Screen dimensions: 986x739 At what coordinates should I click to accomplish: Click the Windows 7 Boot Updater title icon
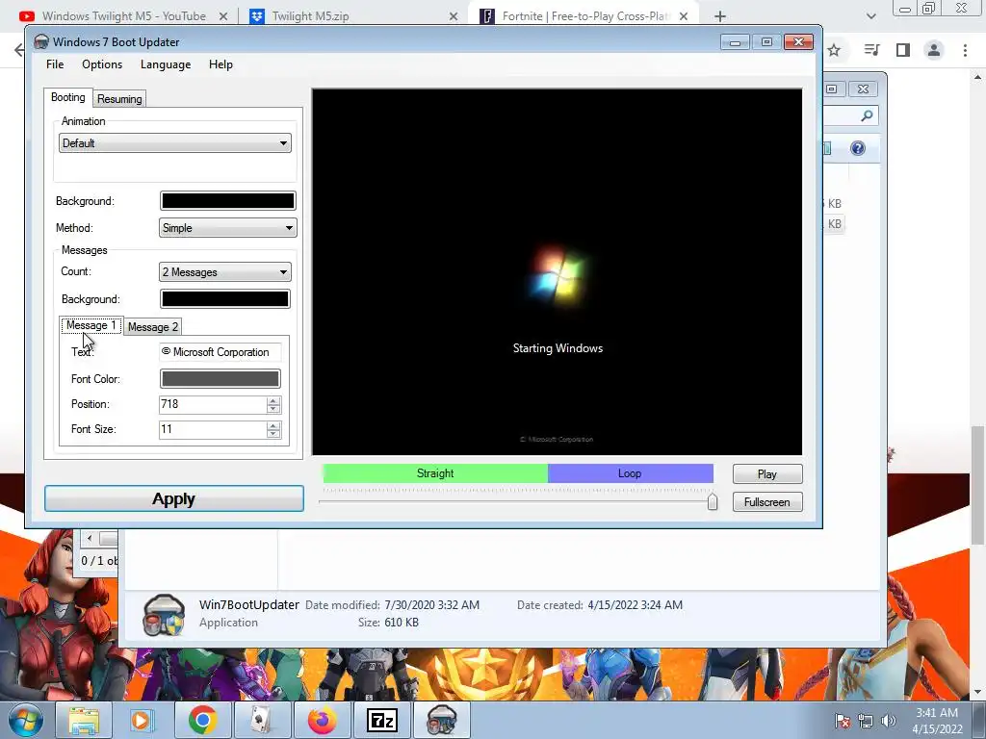[40, 41]
